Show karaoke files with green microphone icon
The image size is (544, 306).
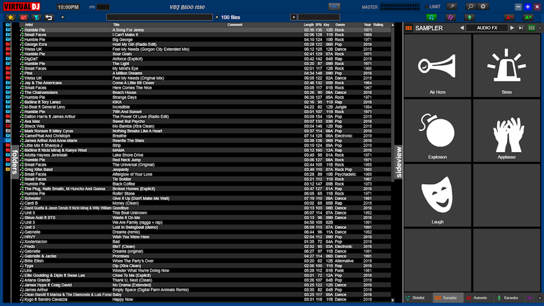point(469,18)
